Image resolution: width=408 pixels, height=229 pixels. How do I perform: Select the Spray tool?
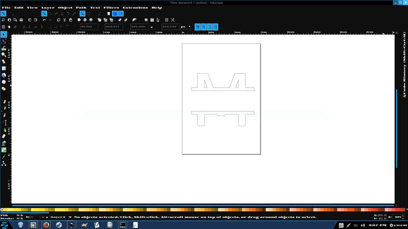4,130
